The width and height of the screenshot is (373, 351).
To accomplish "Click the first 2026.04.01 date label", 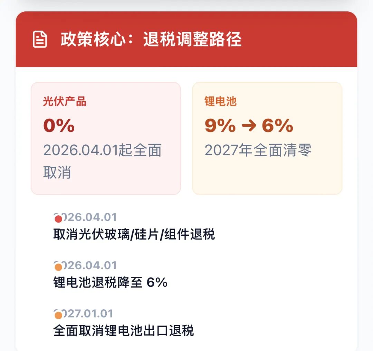I will tap(85, 217).
